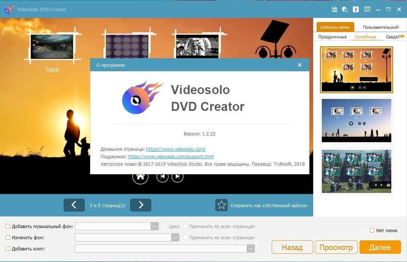
Task: Choose the blue dusk silhouettes template
Action: 357,121
